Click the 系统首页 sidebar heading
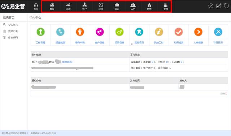The height and width of the screenshot is (136, 231). pos(9,18)
